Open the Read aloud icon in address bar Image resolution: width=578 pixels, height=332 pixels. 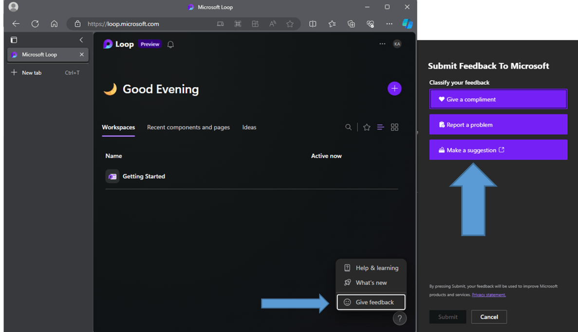pyautogui.click(x=272, y=24)
